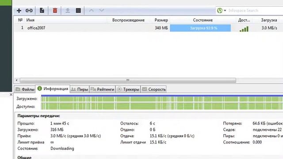Close the sidebar panel with X

11,95
